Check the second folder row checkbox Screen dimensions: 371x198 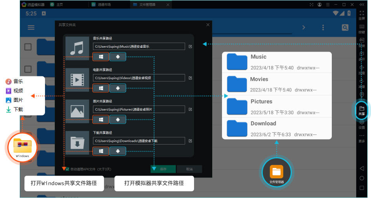tap(28, 69)
